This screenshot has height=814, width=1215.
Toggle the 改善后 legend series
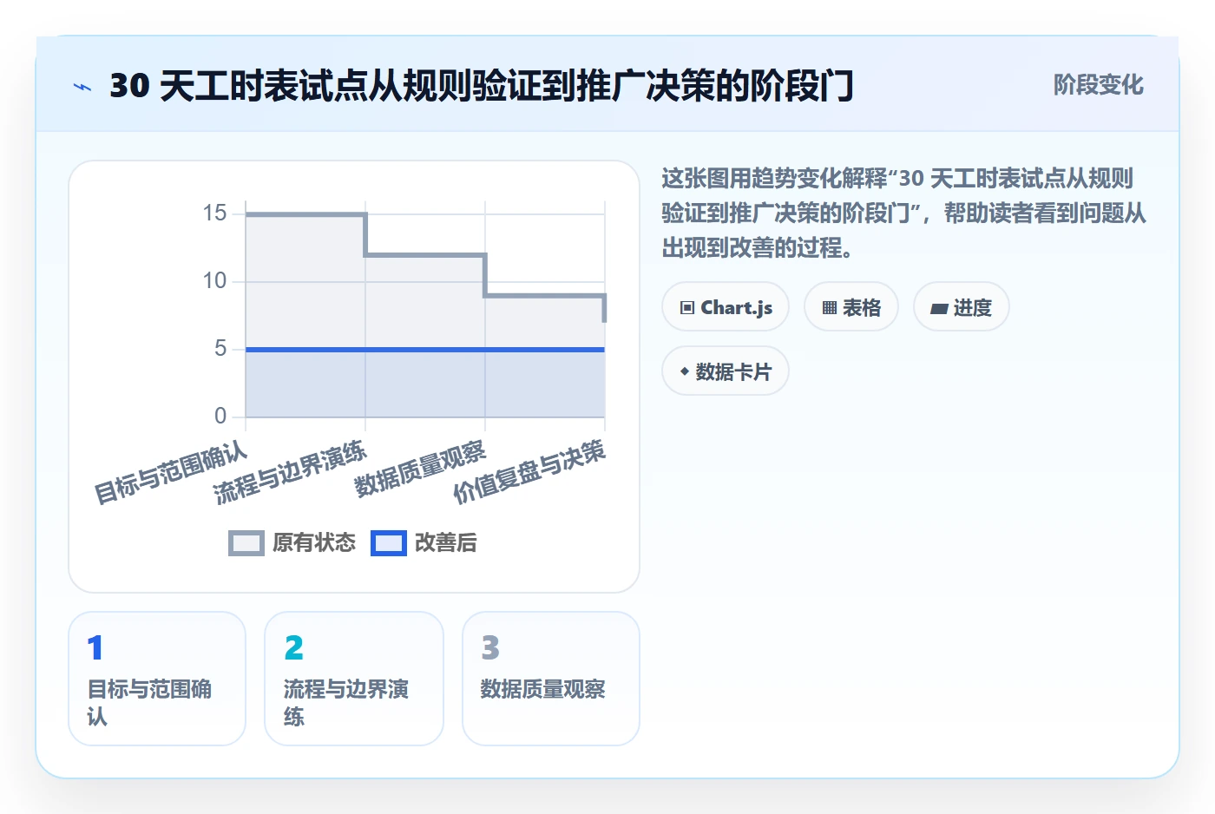click(424, 543)
